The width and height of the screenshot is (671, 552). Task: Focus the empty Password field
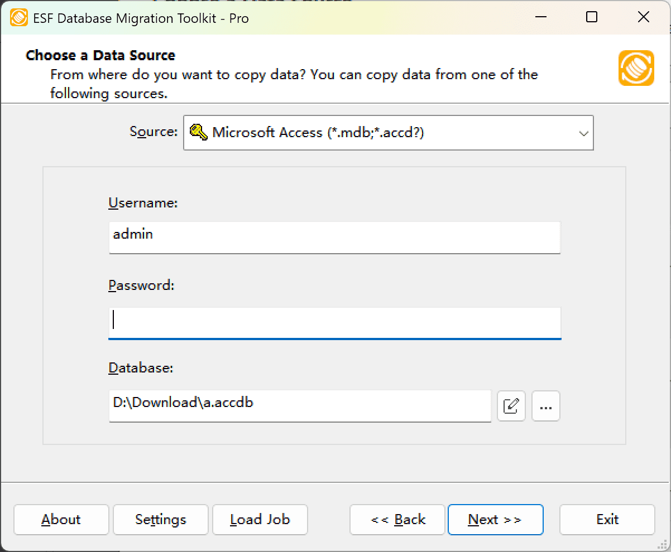(335, 322)
